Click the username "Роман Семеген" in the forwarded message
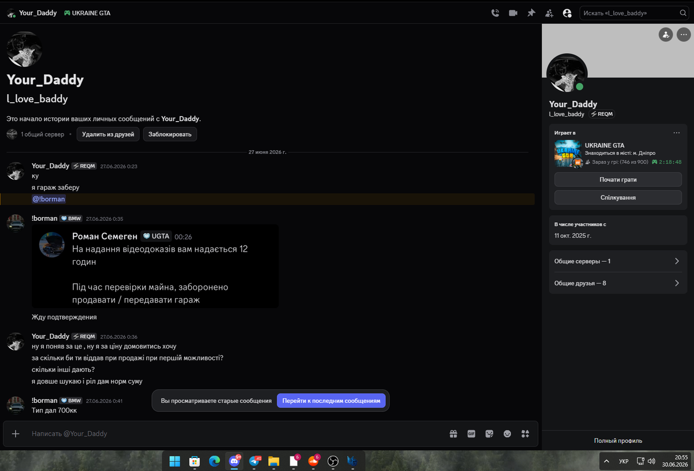Viewport: 694px width, 471px height. point(105,236)
